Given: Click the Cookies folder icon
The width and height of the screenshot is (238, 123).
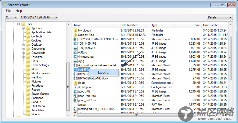Looking at the screenshot, I should tap(28, 40).
